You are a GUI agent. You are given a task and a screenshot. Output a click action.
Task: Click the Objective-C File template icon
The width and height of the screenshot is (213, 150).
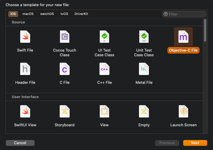pos(183,37)
